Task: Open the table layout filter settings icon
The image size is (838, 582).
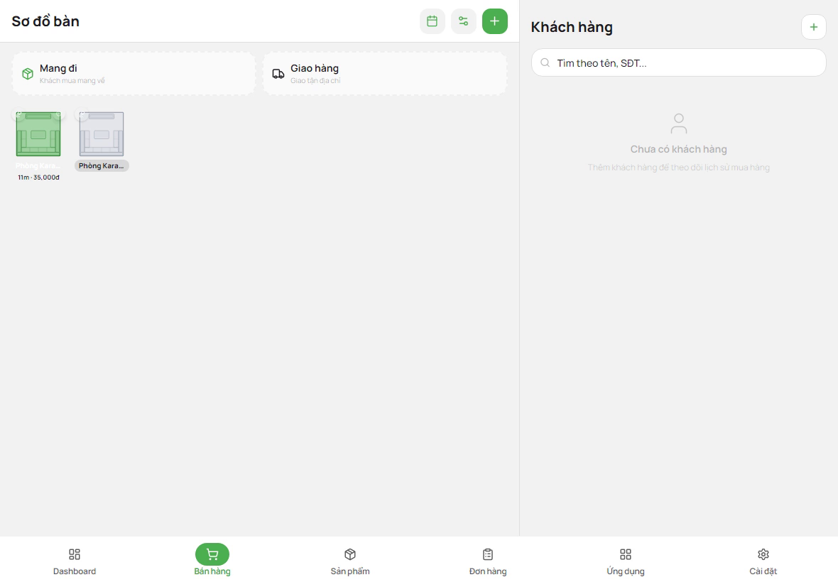Action: tap(463, 21)
